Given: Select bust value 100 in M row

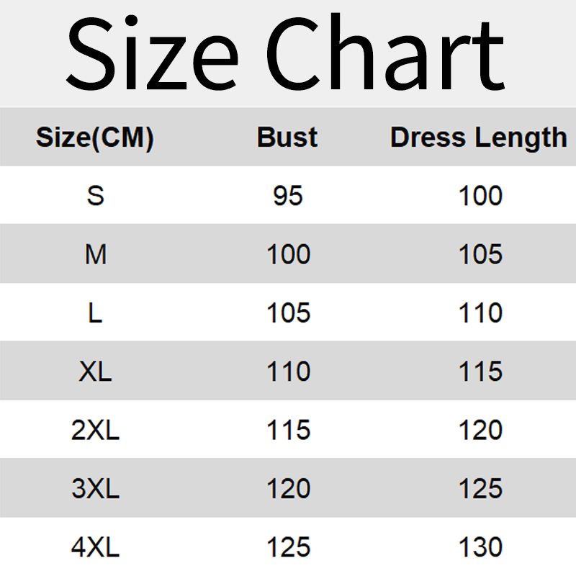Looking at the screenshot, I should pos(288,254).
